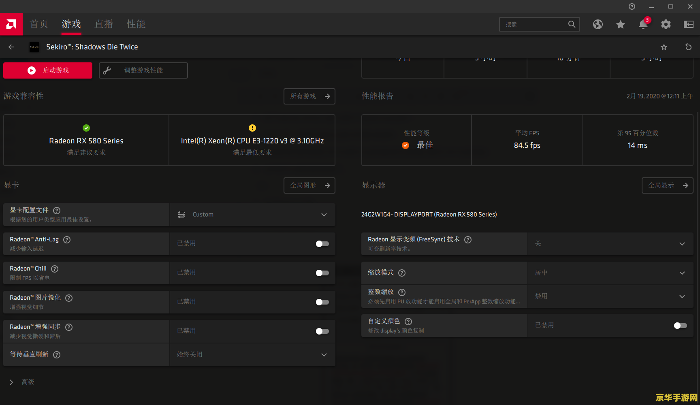
Task: Switch to 性能 tab
Action: click(136, 24)
